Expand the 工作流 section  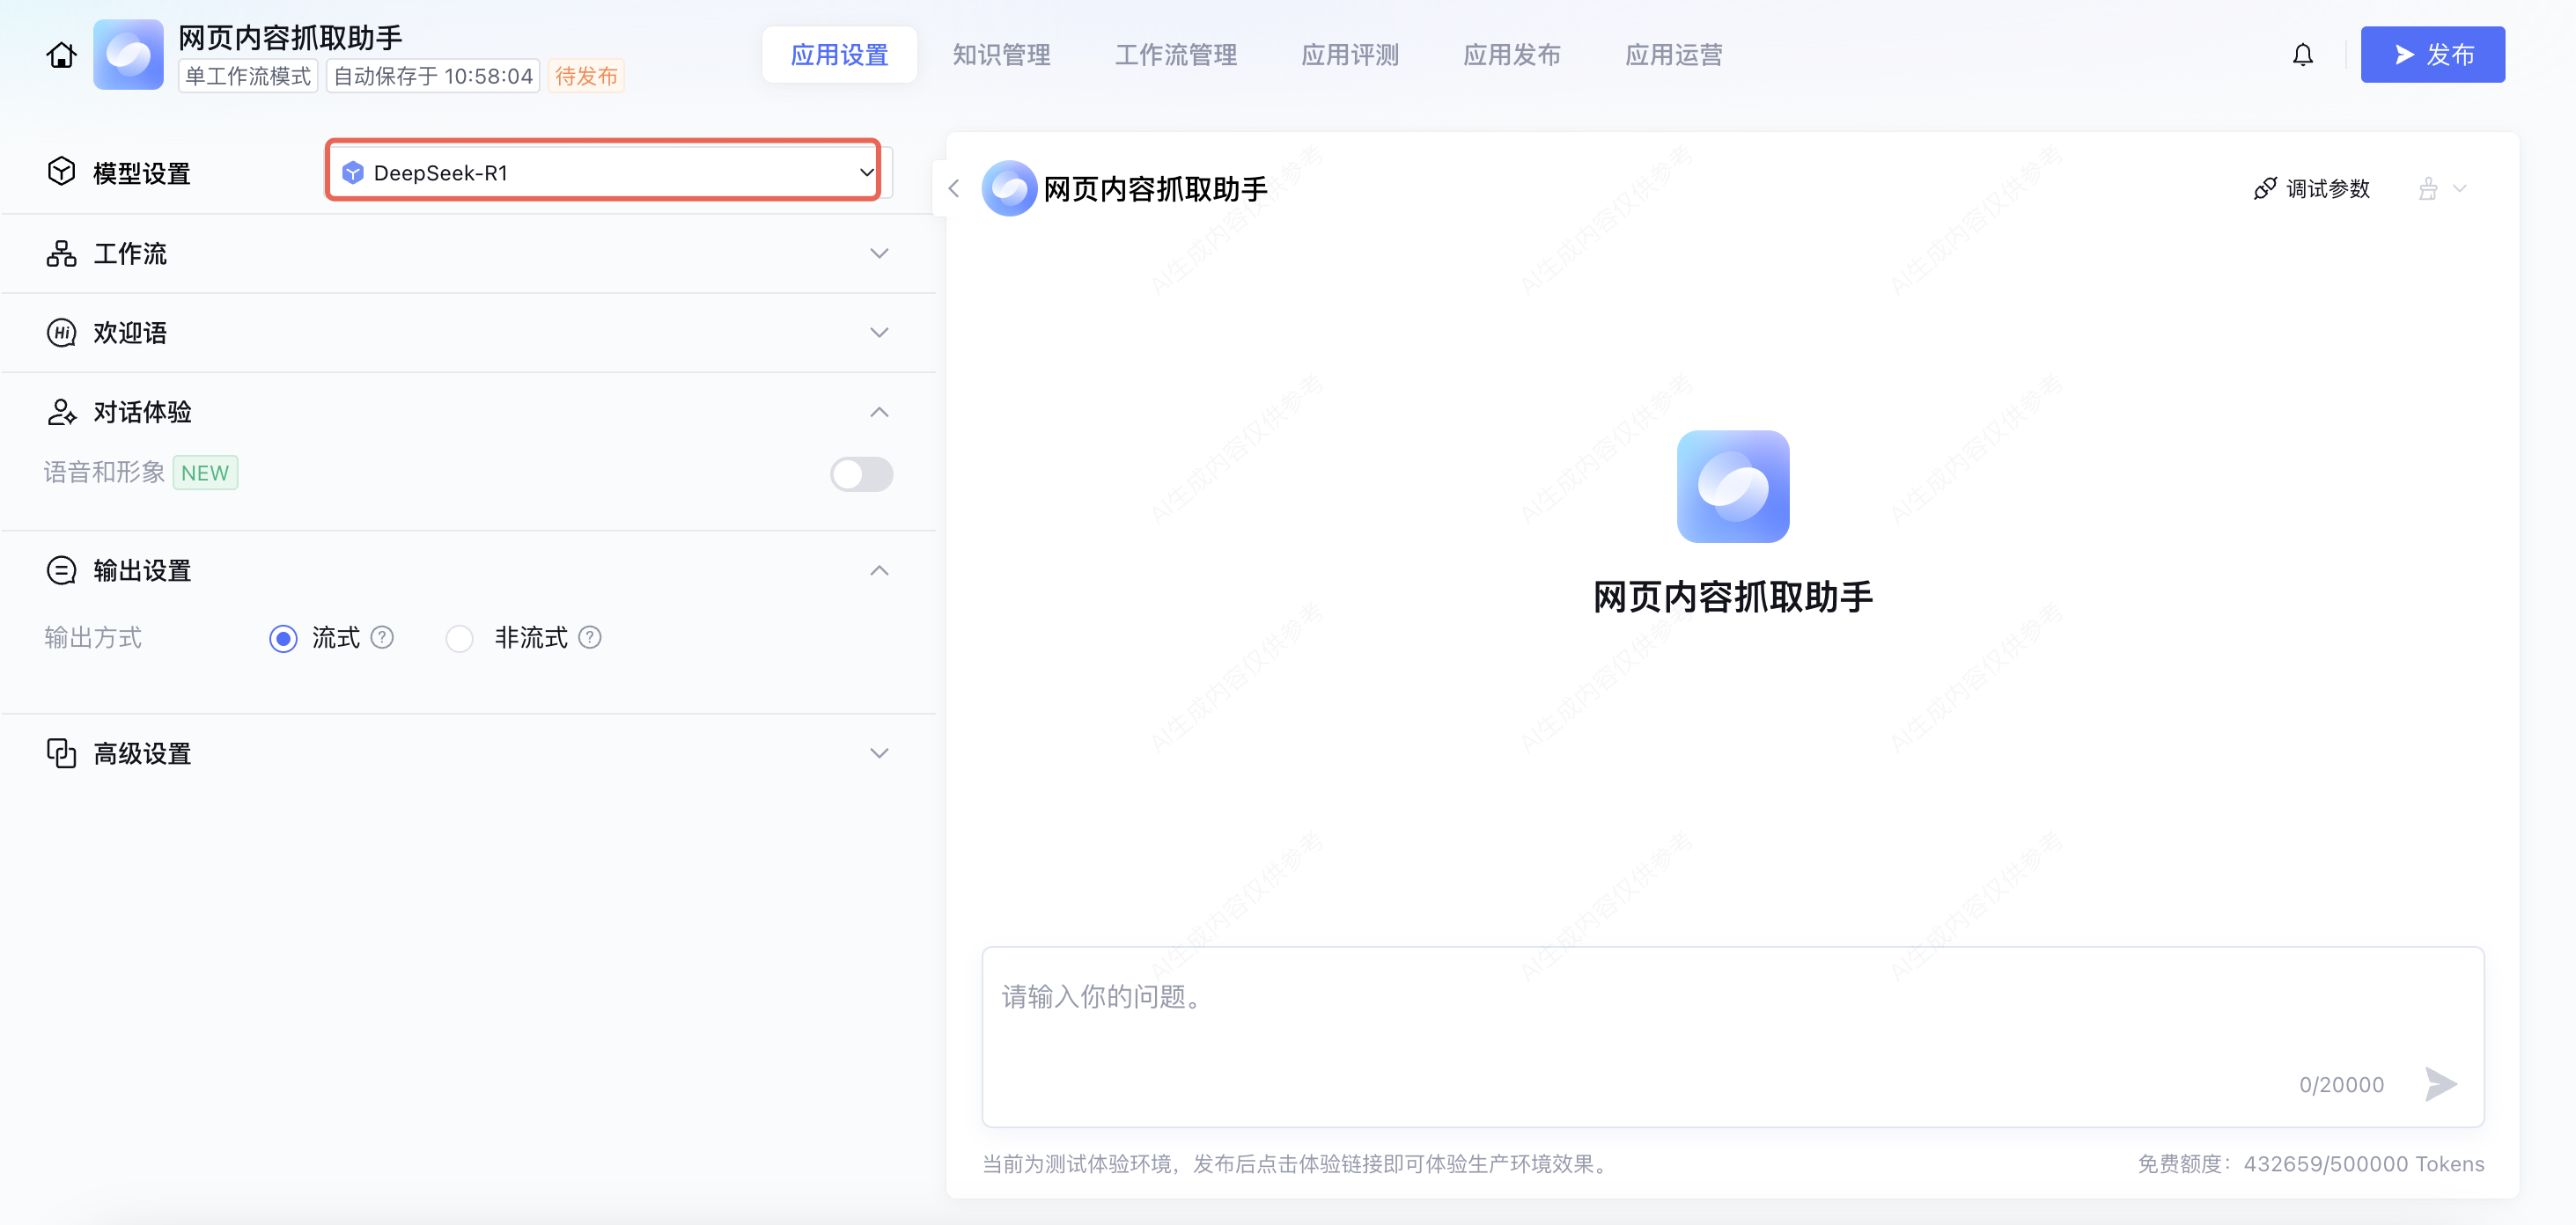(x=878, y=254)
